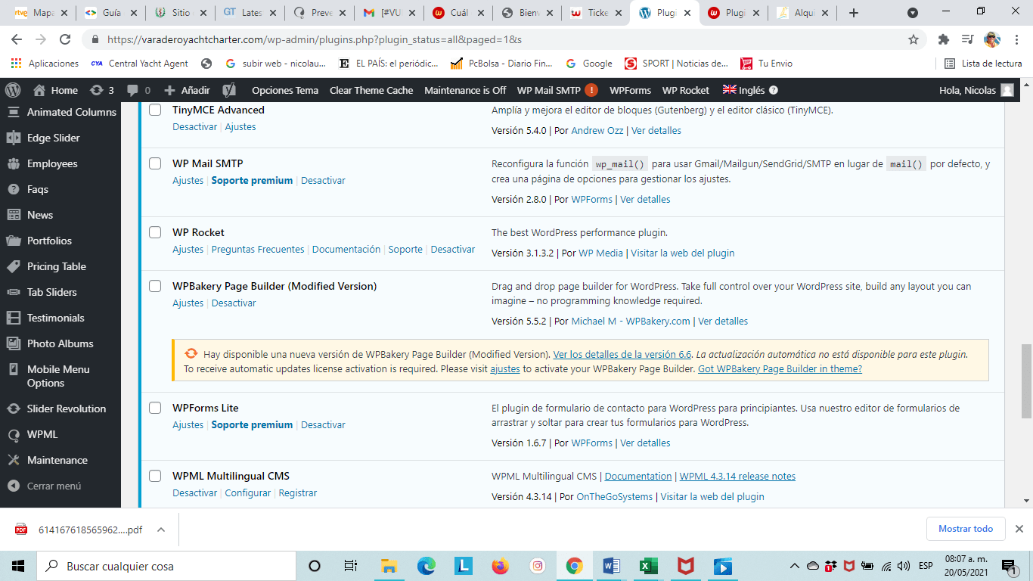1033x581 pixels.
Task: Click the Windows search box Buscar cualquier cosa
Action: tap(166, 566)
